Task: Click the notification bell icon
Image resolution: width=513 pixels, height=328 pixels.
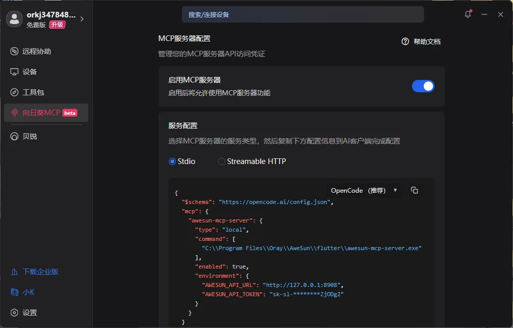Action: [467, 14]
